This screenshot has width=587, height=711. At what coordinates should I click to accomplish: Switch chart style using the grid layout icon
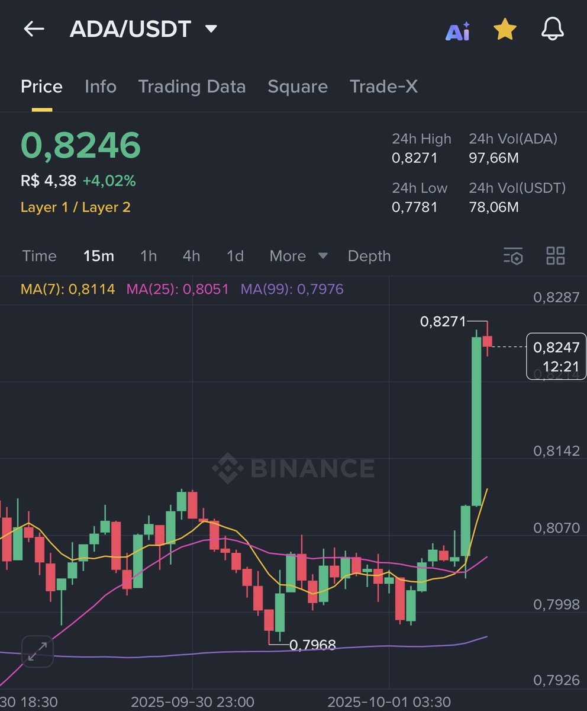pos(555,256)
